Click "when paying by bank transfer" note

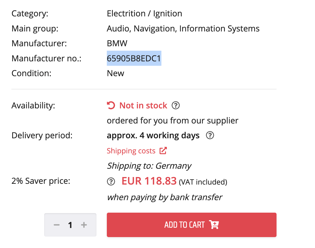click(x=165, y=197)
